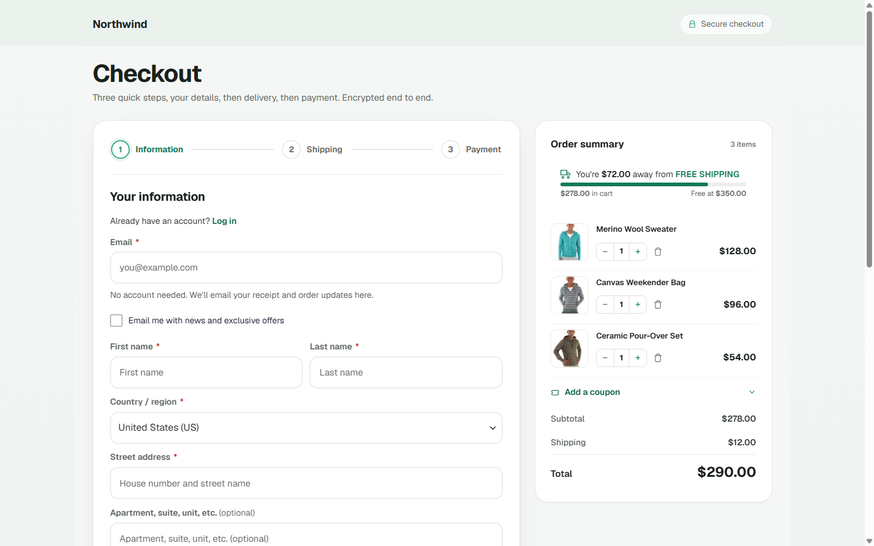Click the Ceramic Pour-Over Set thumbnail
The height and width of the screenshot is (546, 874).
[569, 349]
